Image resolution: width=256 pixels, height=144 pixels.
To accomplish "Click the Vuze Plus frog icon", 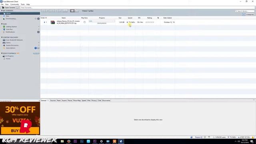I will [4, 29].
